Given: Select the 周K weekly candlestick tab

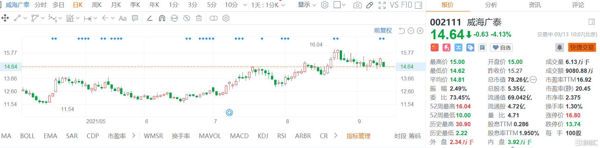Looking at the screenshot, I should click(x=97, y=5).
